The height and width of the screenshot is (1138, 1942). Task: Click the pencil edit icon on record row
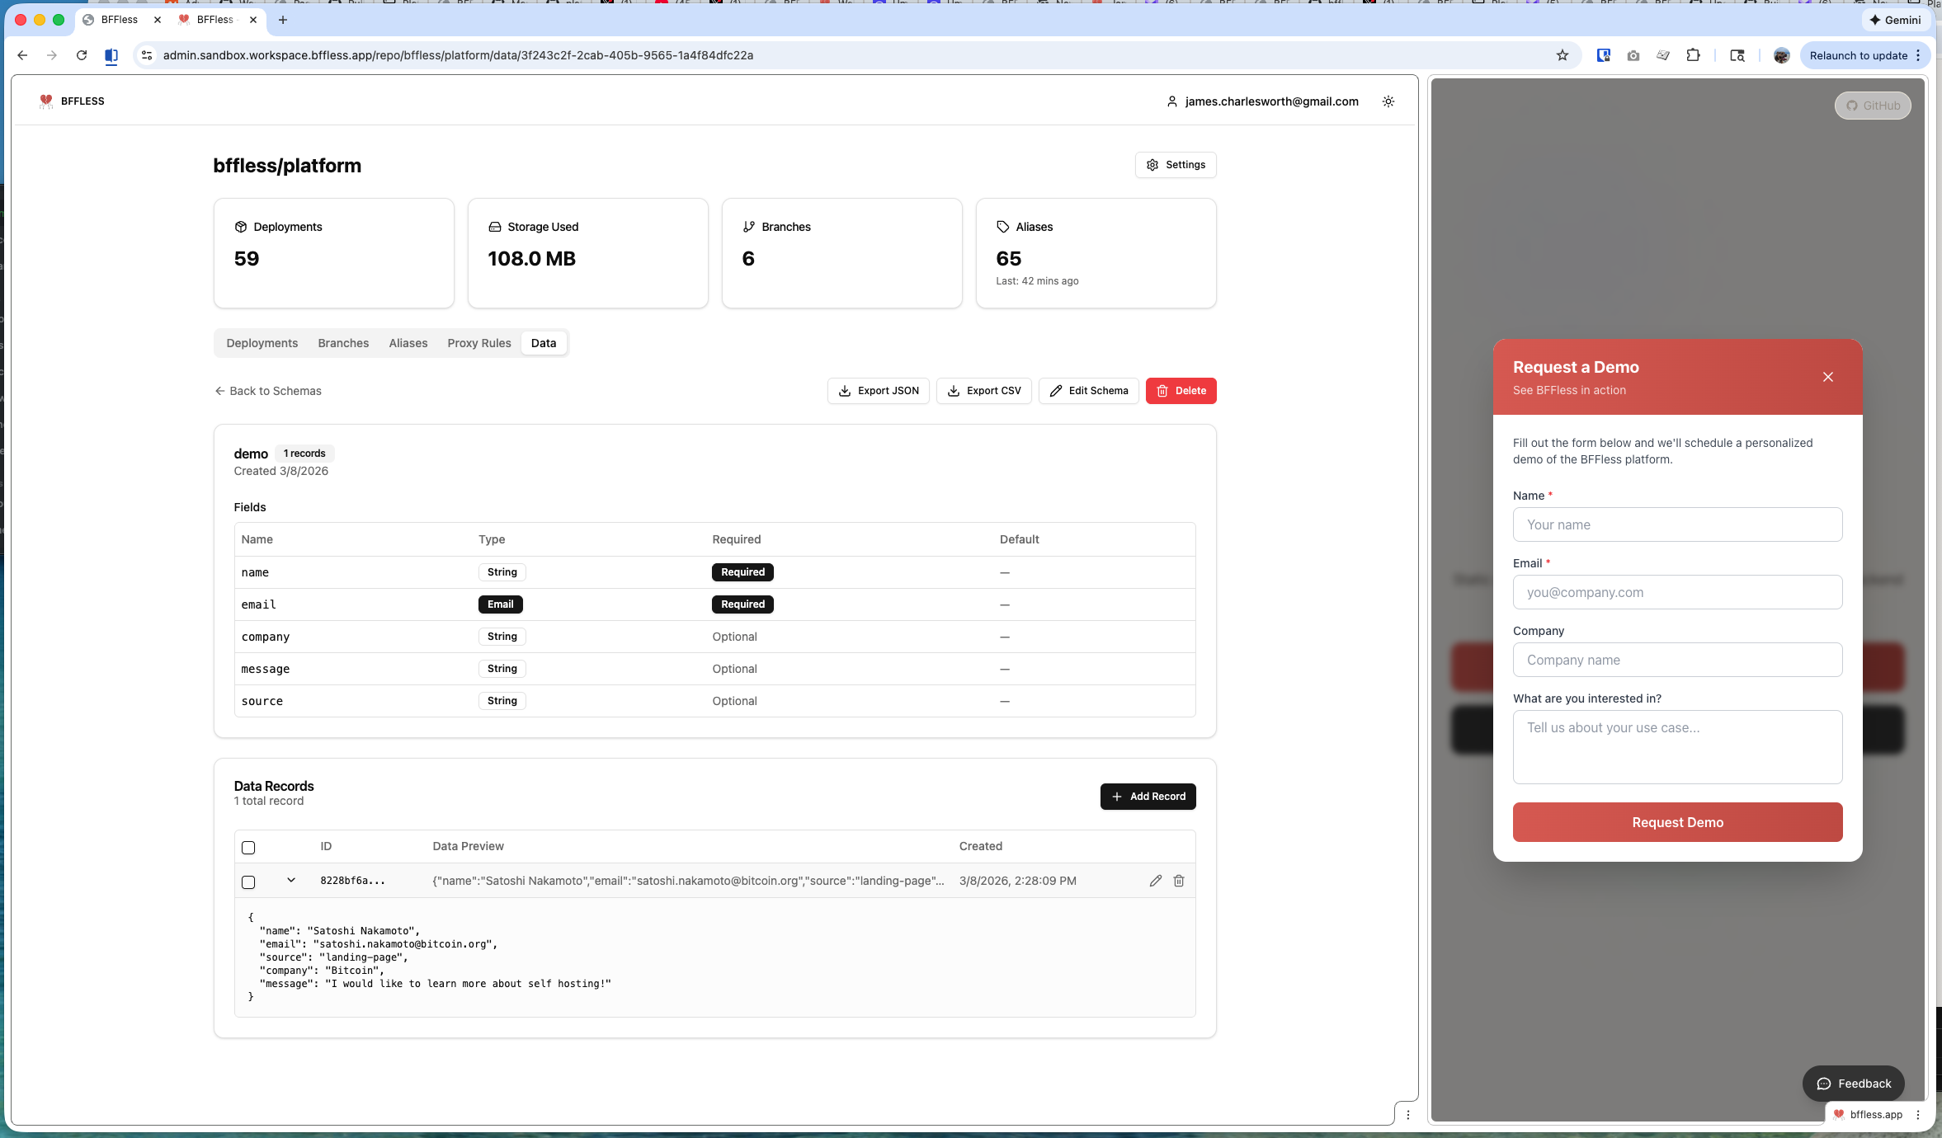click(x=1155, y=881)
